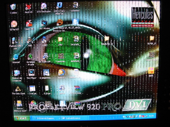This screenshot has height=127, width=170.
Task: Open the Artefatti_2 image file
Action: coord(76,56)
